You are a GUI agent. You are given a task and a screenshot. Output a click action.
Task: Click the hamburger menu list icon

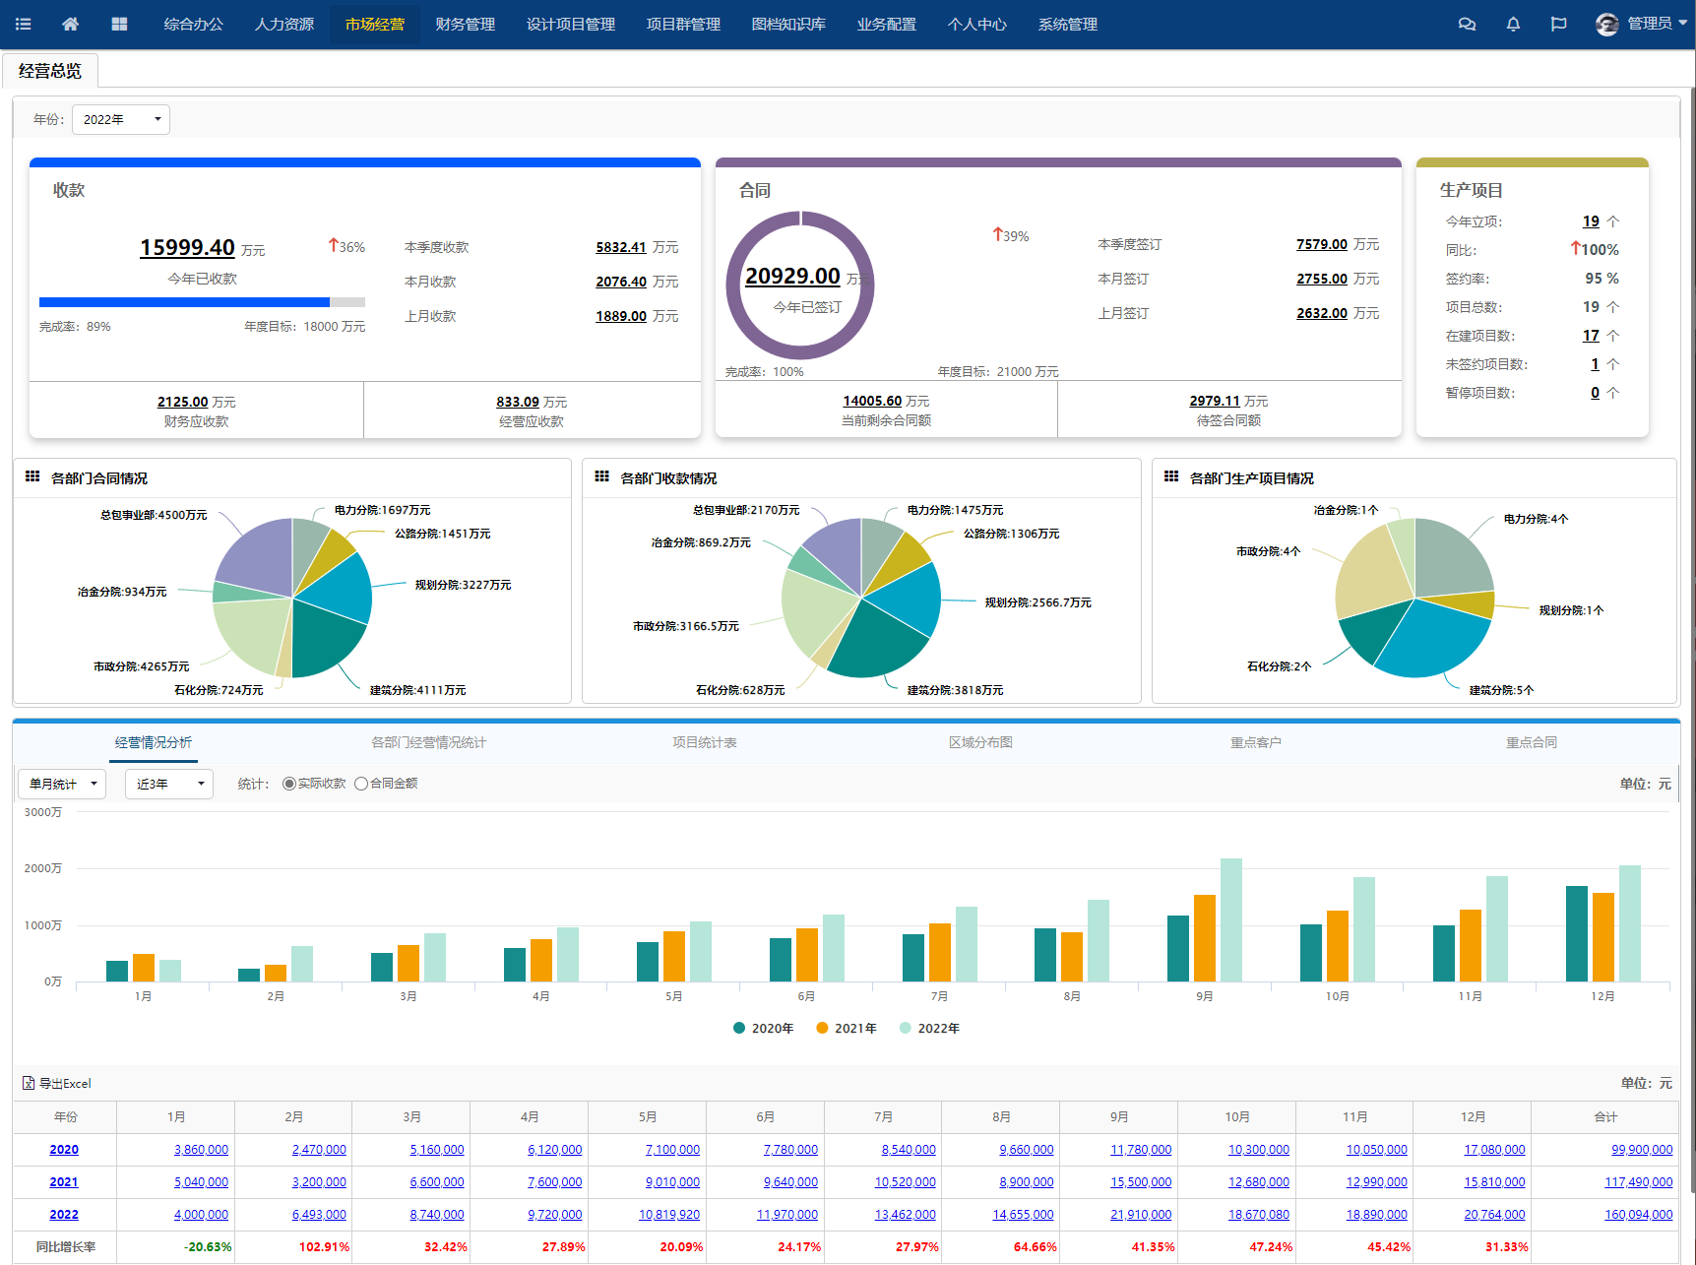pyautogui.click(x=24, y=24)
